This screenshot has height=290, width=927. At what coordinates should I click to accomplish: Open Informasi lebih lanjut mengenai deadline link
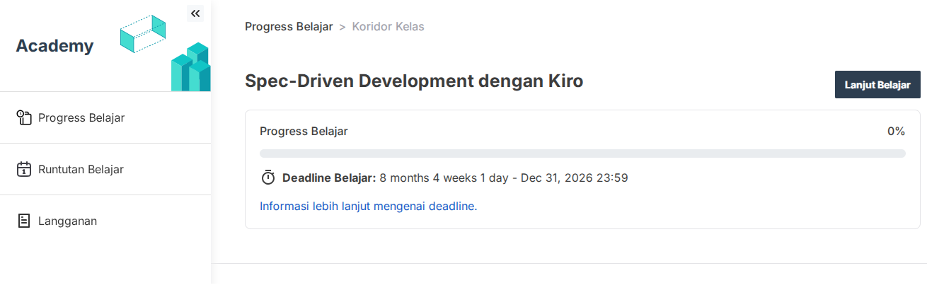369,207
